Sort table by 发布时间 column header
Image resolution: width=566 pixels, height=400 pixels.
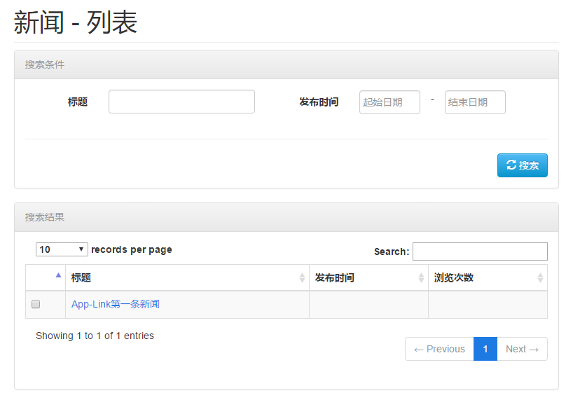point(368,277)
